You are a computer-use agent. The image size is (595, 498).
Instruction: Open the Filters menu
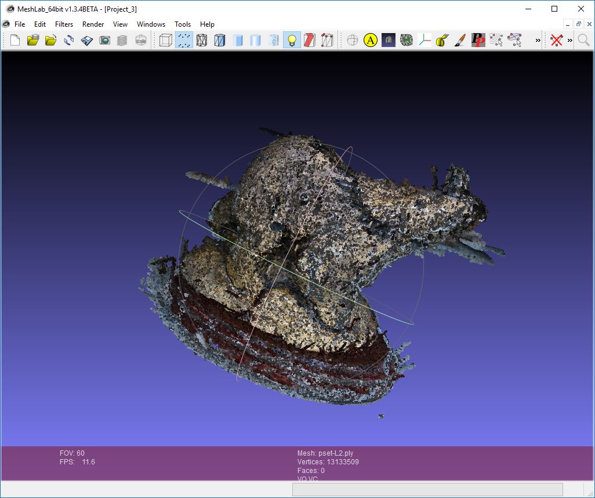[64, 24]
